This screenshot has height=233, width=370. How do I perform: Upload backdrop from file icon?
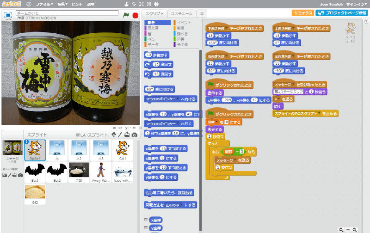(15, 175)
